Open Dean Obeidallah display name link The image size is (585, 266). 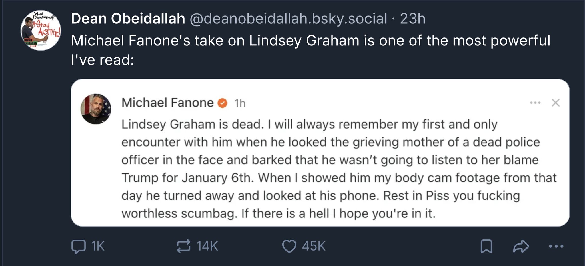pyautogui.click(x=128, y=19)
